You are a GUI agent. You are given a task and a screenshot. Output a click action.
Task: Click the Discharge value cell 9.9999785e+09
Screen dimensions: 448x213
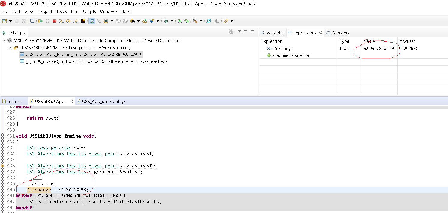click(379, 48)
